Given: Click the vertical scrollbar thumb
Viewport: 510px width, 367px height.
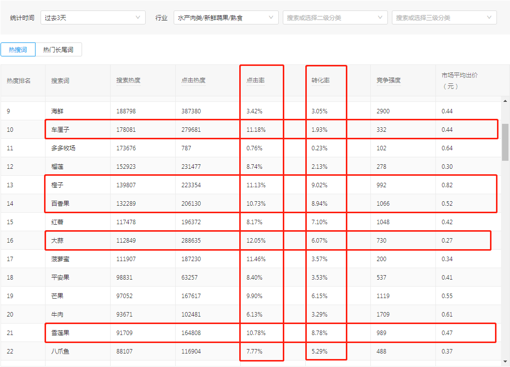Looking at the screenshot, I should (505, 142).
